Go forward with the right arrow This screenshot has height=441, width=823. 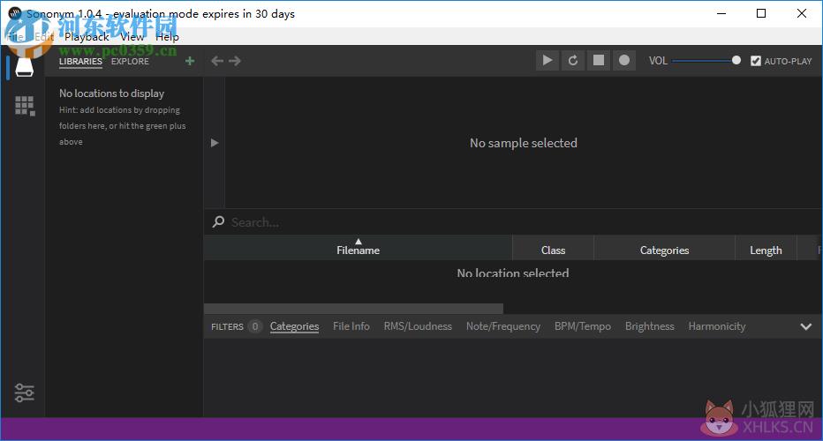(235, 61)
